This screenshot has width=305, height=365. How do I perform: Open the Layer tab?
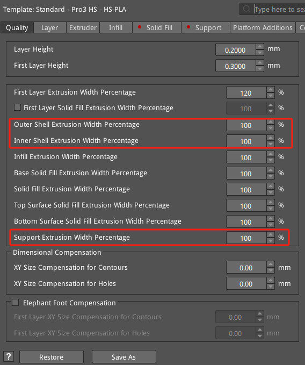(50, 28)
